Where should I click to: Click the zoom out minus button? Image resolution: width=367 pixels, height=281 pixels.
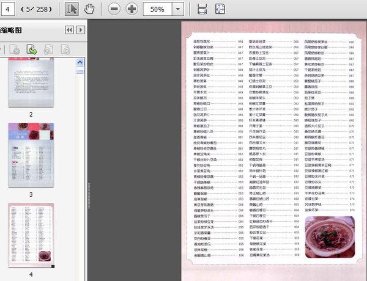click(114, 9)
